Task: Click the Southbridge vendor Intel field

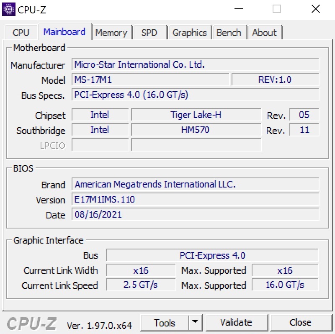Action: (x=100, y=130)
